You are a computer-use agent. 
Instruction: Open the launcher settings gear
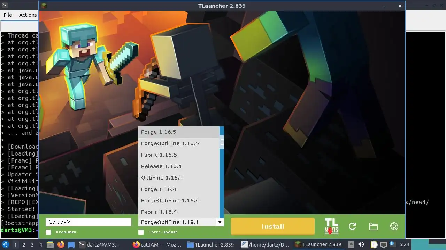pyautogui.click(x=394, y=226)
